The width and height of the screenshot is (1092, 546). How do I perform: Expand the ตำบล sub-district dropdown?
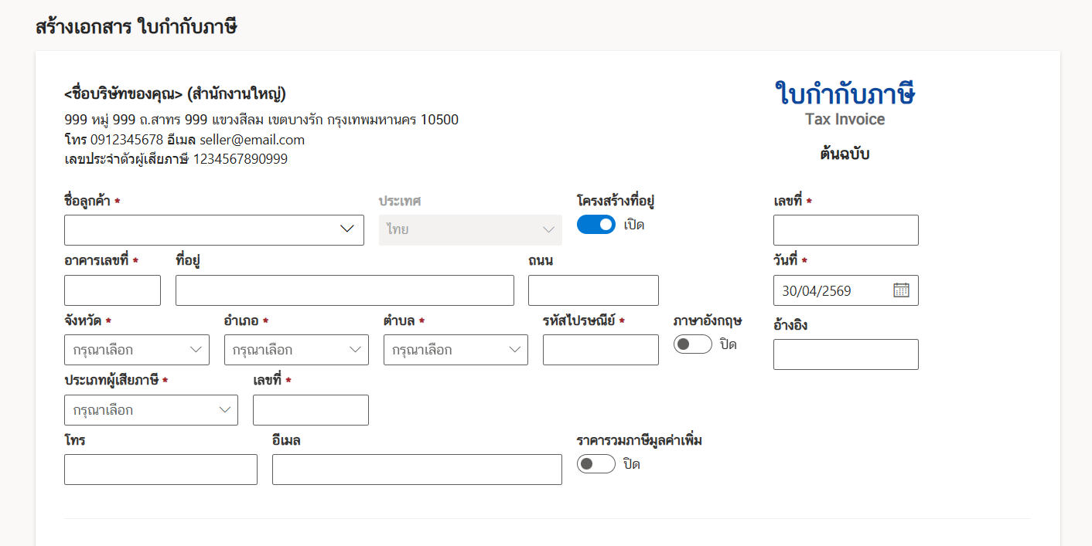(x=456, y=350)
